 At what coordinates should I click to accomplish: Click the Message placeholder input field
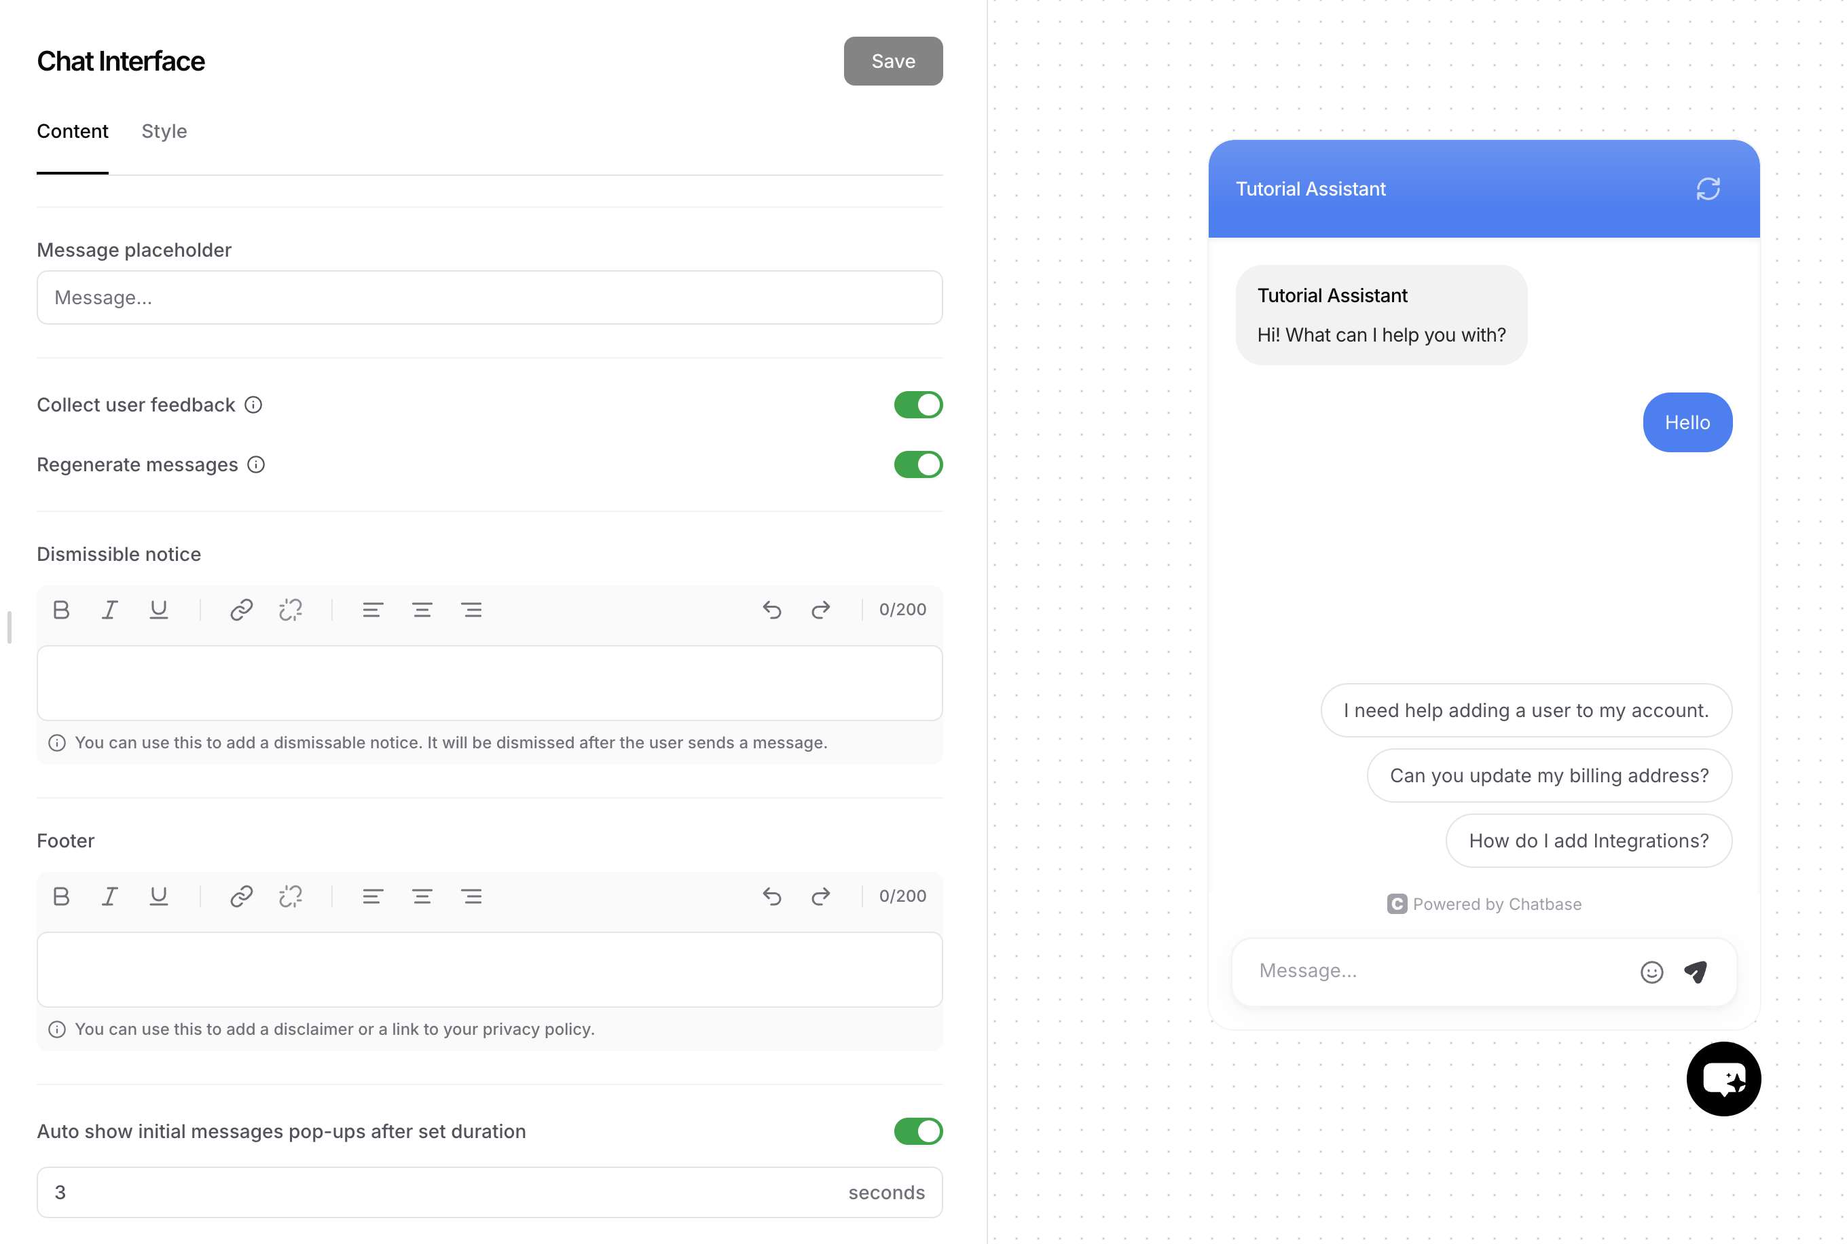click(490, 297)
